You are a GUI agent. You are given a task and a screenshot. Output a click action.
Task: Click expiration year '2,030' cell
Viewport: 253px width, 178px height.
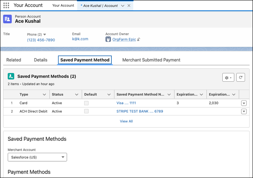click(214, 103)
